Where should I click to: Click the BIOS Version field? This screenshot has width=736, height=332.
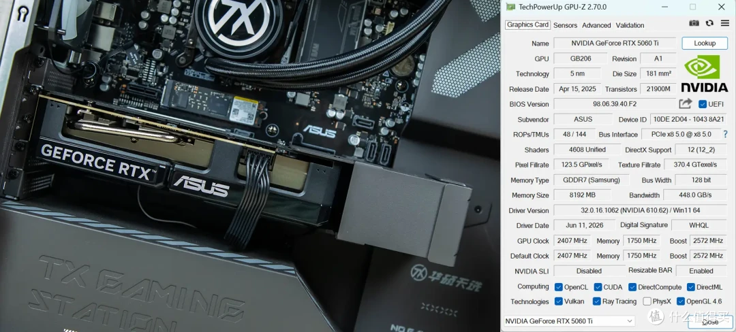point(615,104)
